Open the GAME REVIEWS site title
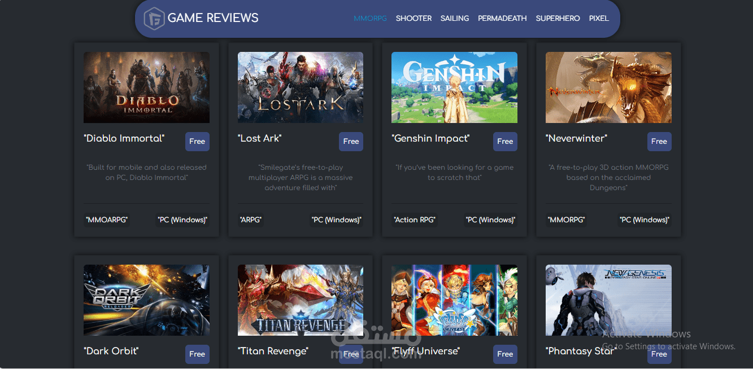Viewport: 753px width, 369px height. click(213, 18)
